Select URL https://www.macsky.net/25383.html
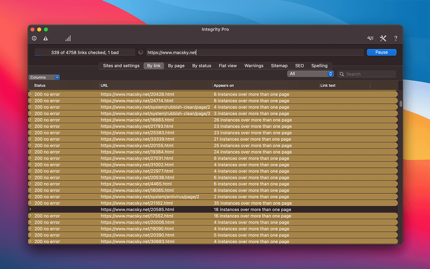This screenshot has height=269, width=430. 137,133
